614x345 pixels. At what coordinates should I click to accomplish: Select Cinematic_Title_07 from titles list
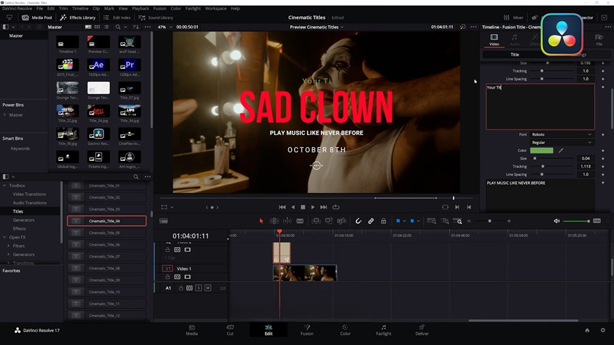104,256
